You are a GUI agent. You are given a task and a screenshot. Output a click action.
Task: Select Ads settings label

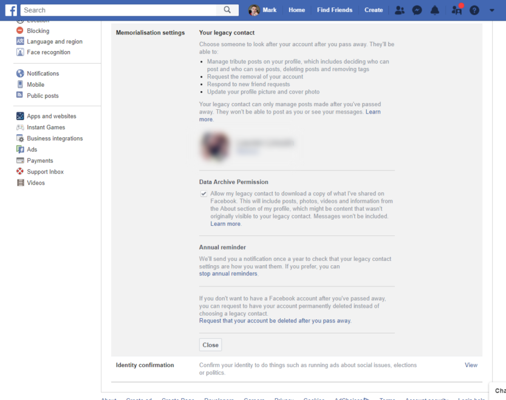32,149
